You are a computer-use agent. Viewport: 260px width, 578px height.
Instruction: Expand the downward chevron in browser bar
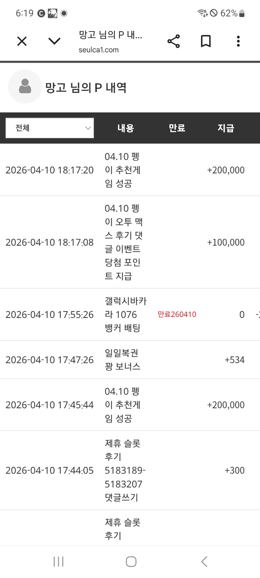[x=54, y=41]
